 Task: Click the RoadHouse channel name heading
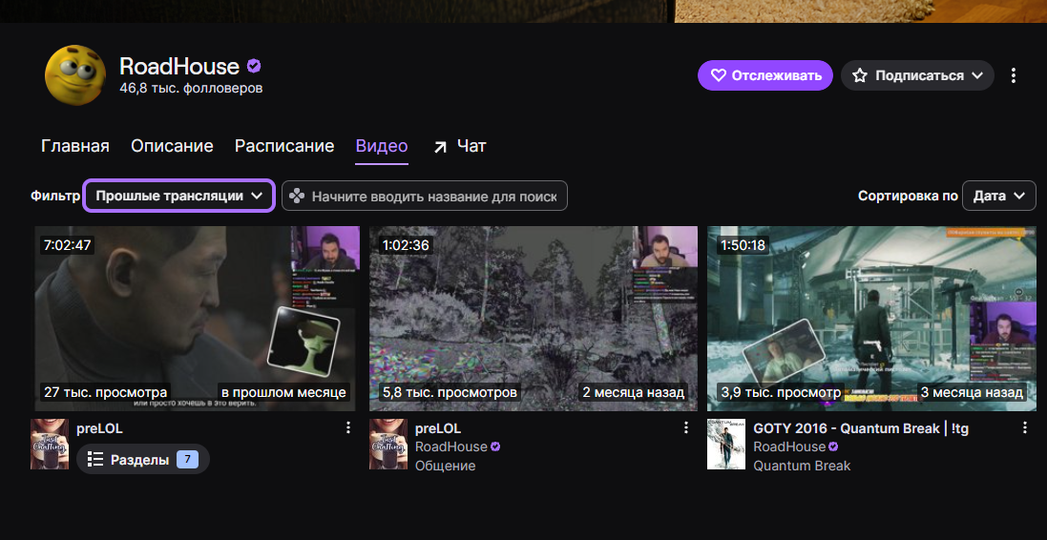pos(179,66)
